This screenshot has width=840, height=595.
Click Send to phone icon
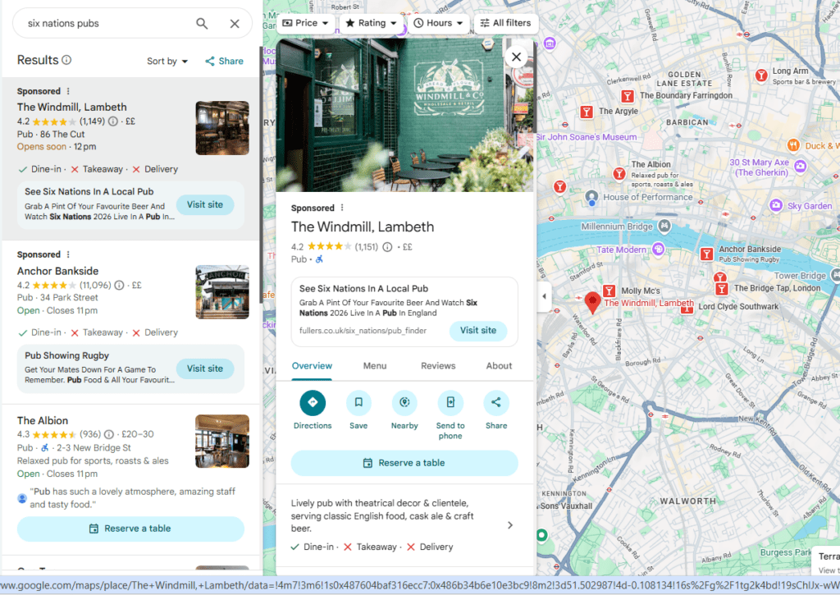coord(450,403)
